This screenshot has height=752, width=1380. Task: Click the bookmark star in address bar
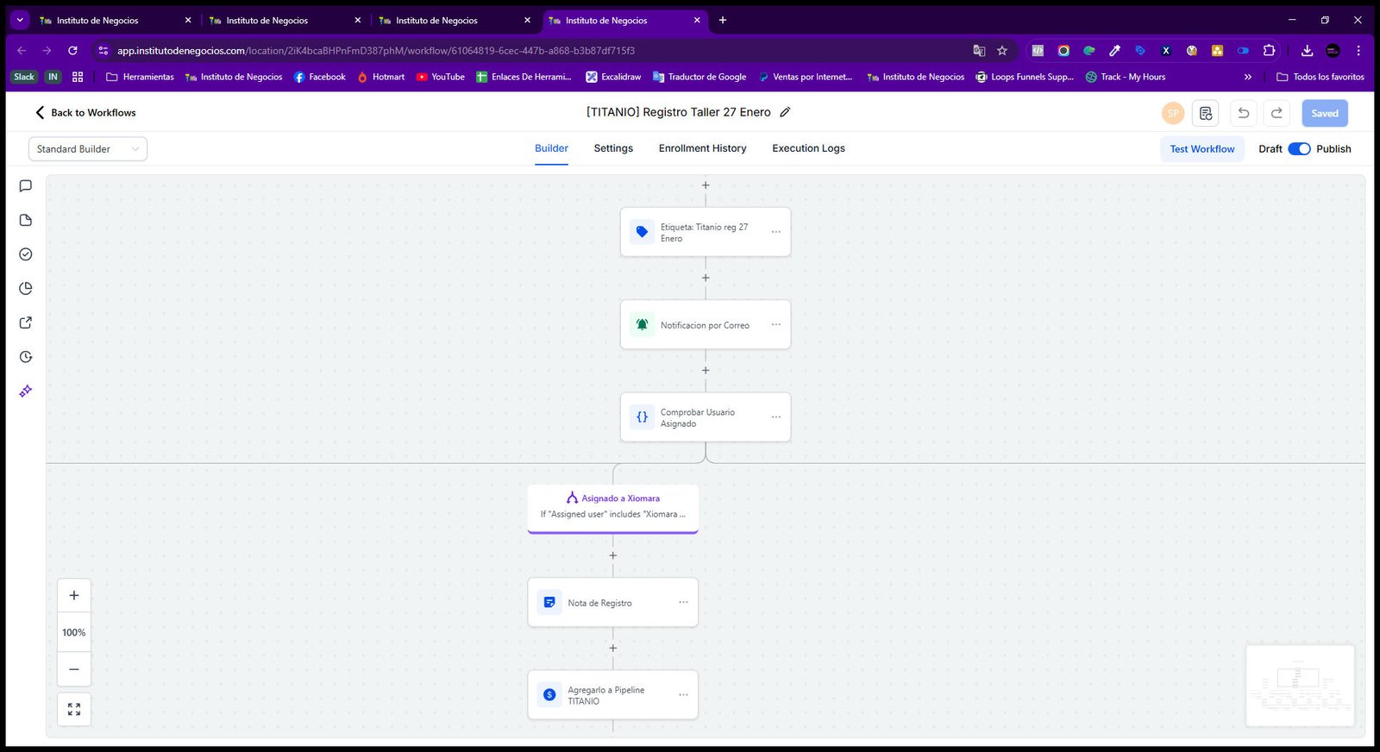click(1002, 51)
